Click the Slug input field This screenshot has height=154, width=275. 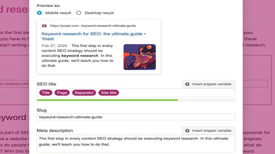(136, 117)
